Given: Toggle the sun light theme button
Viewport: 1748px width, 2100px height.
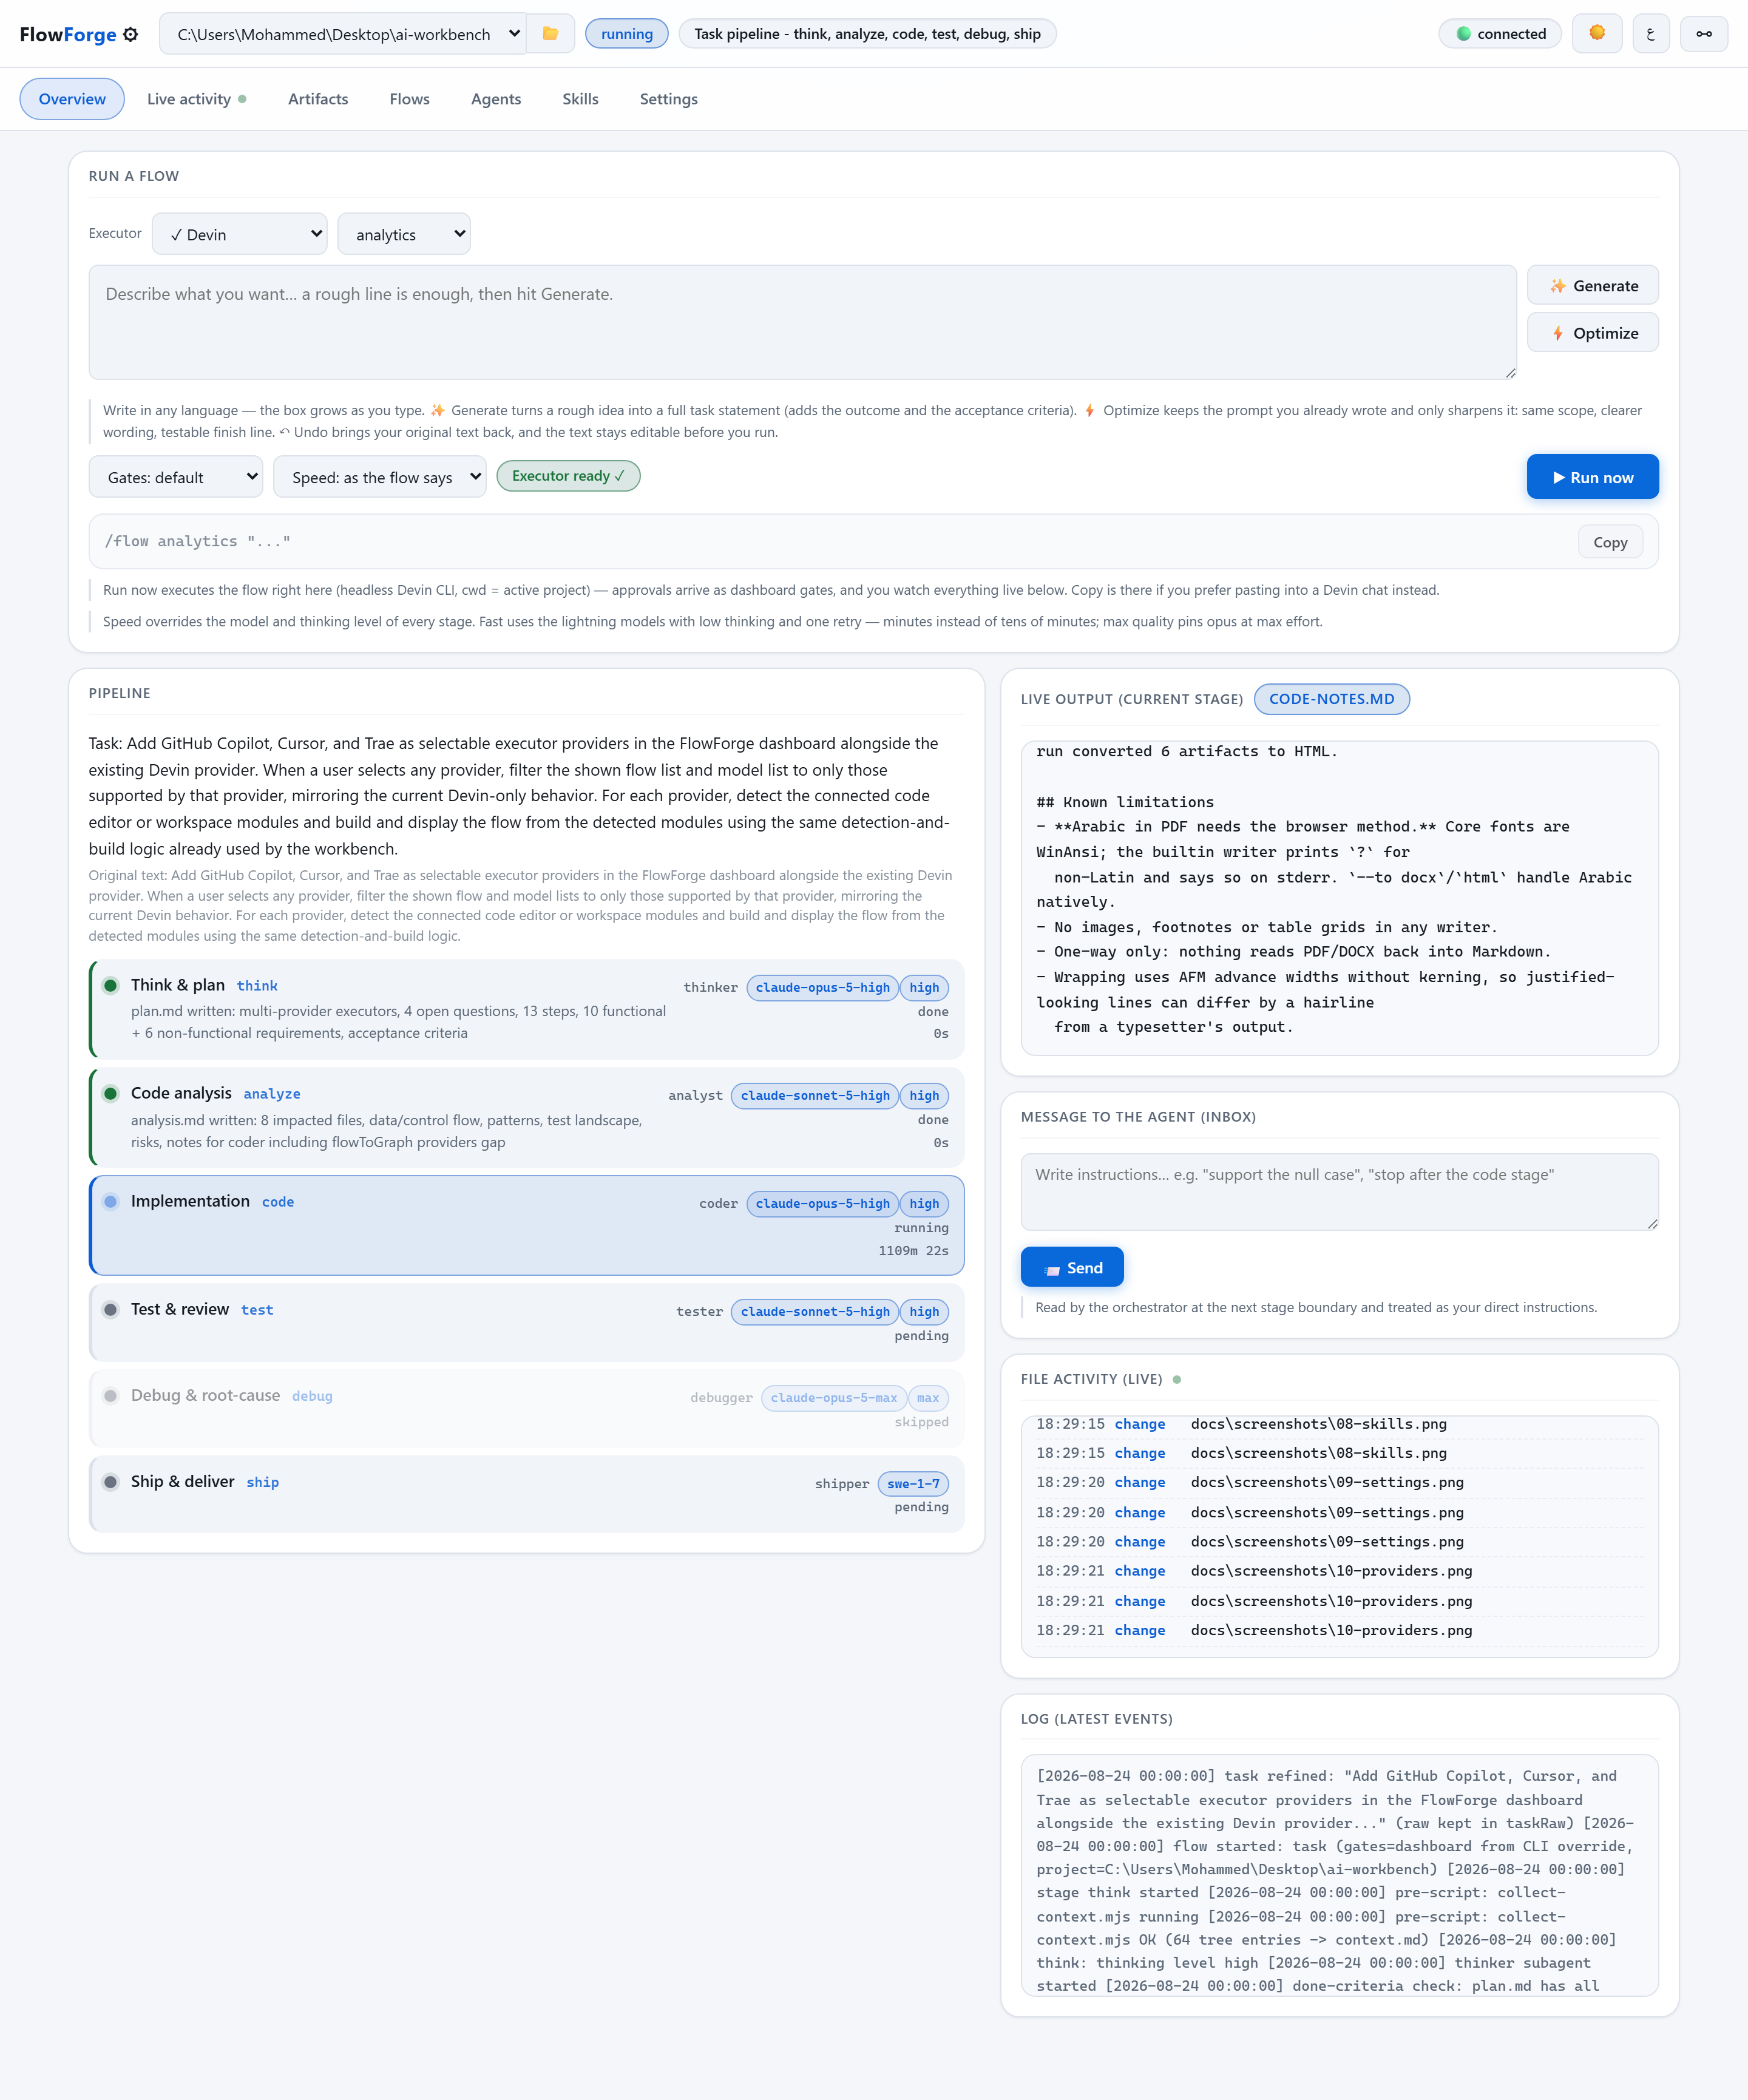Looking at the screenshot, I should 1597,34.
